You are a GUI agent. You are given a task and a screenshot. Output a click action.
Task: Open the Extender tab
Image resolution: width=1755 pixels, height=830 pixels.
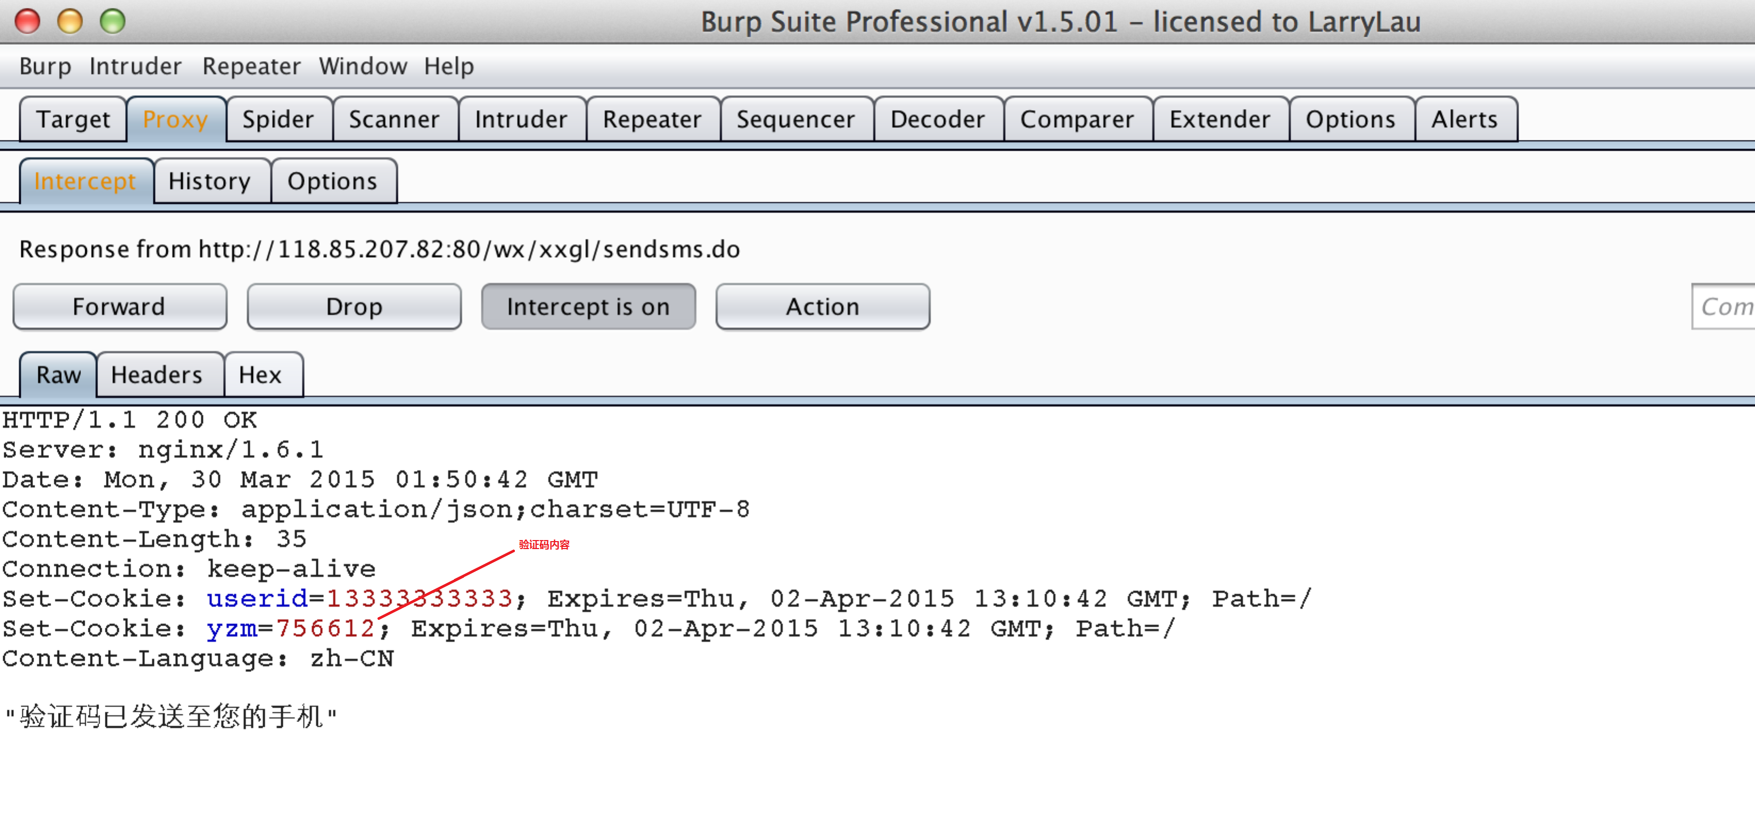(1220, 119)
